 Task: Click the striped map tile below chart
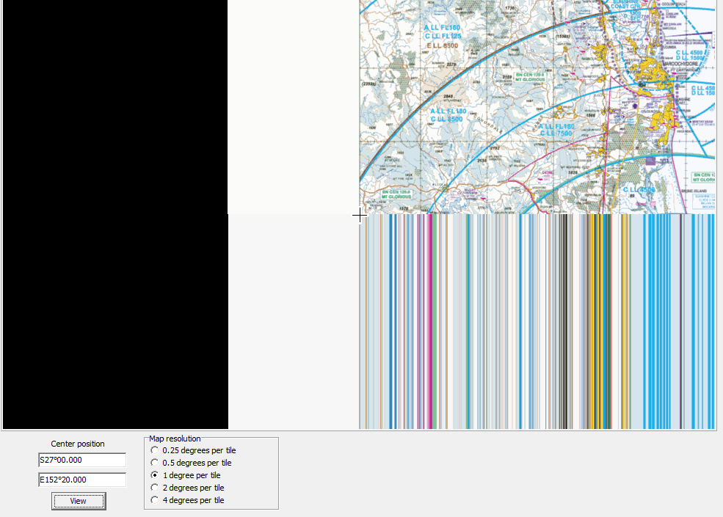[537, 322]
